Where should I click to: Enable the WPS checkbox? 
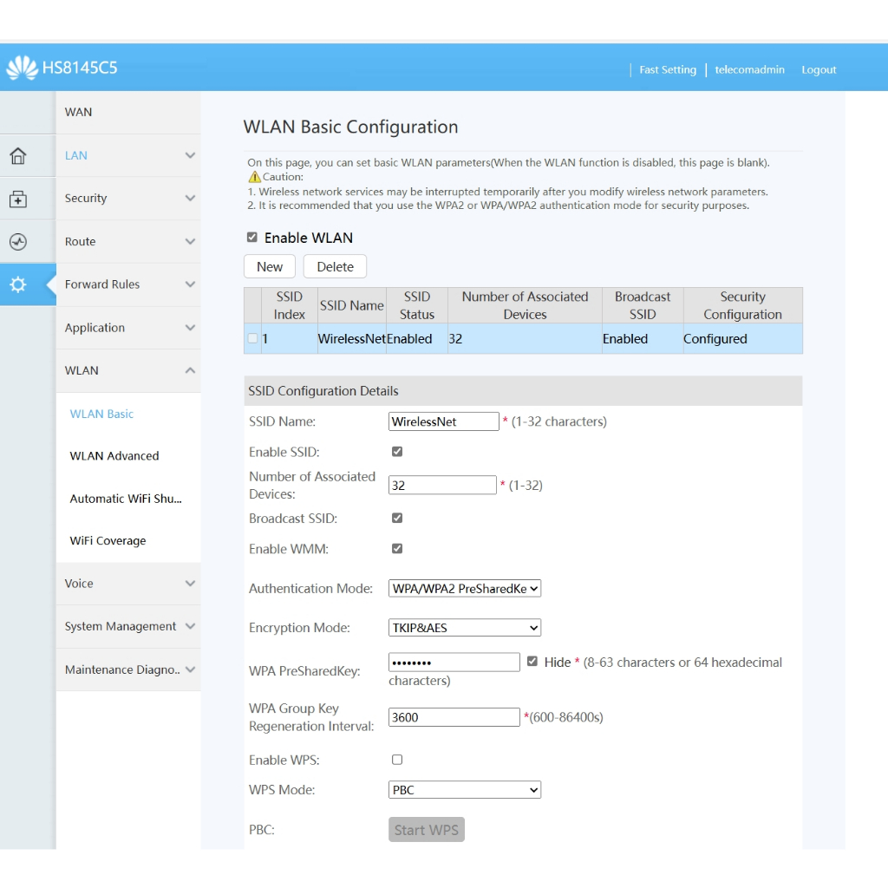tap(397, 760)
